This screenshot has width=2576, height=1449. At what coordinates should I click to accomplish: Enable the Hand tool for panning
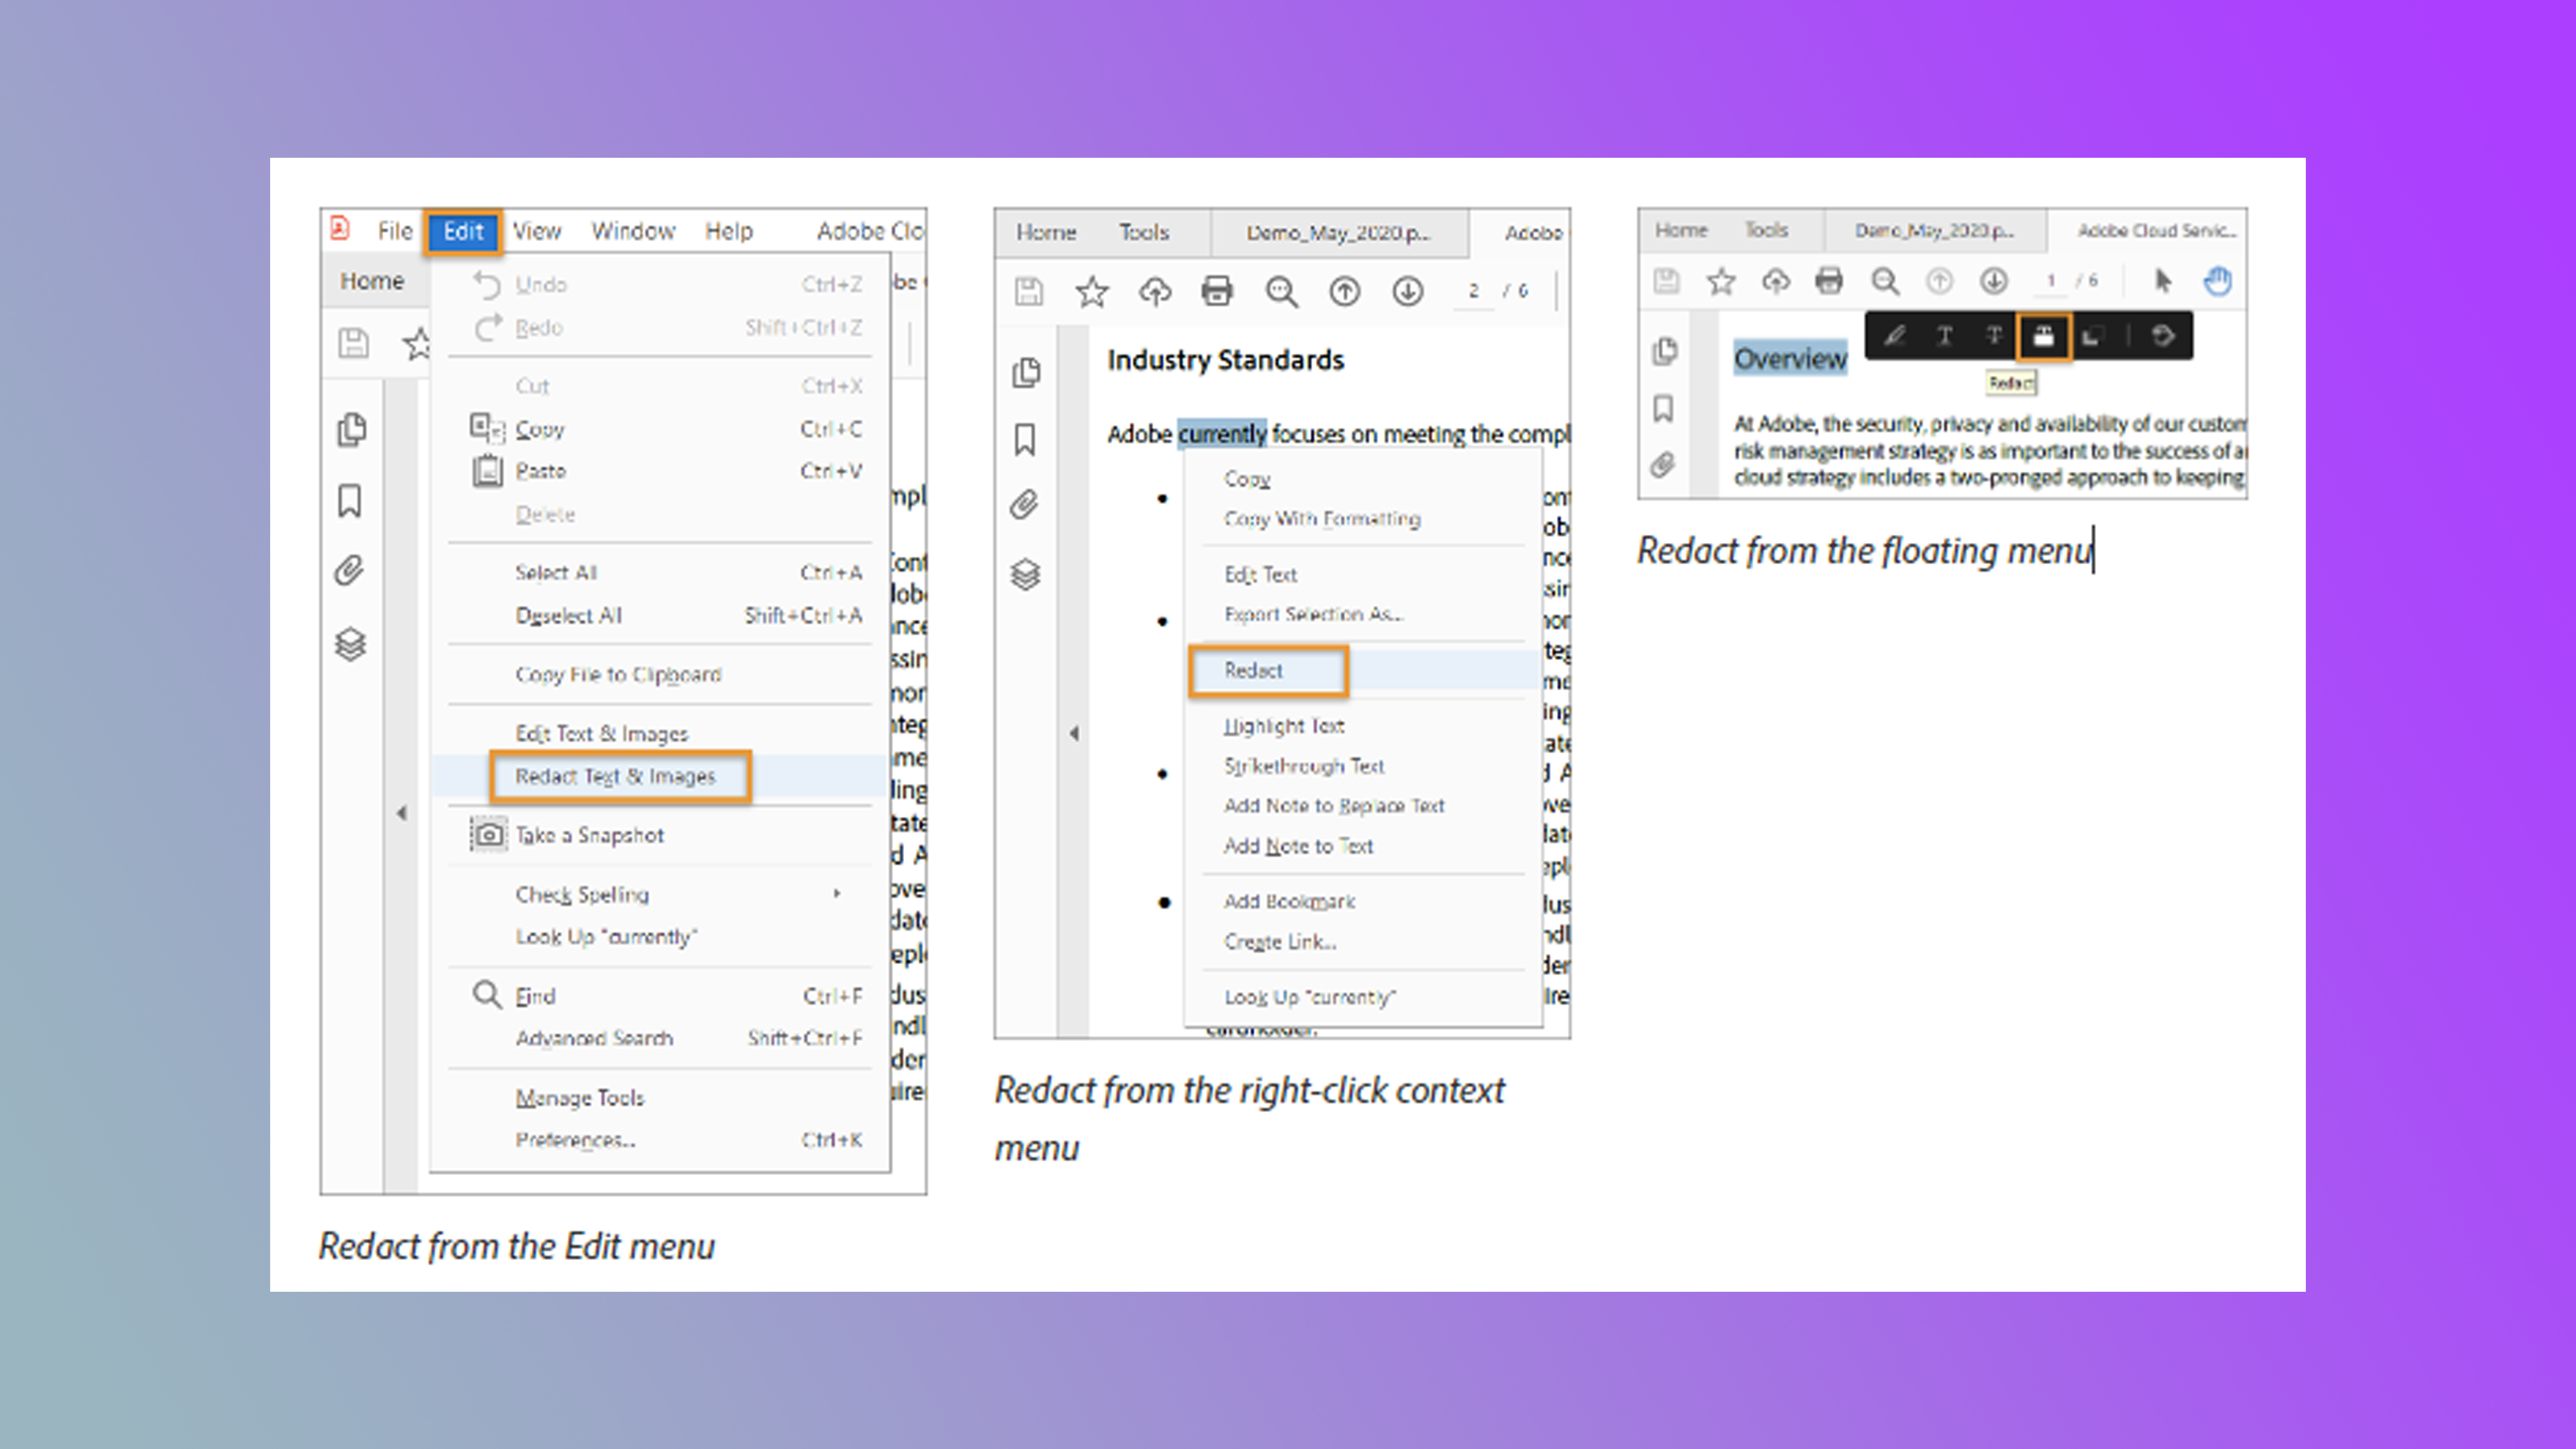2216,281
